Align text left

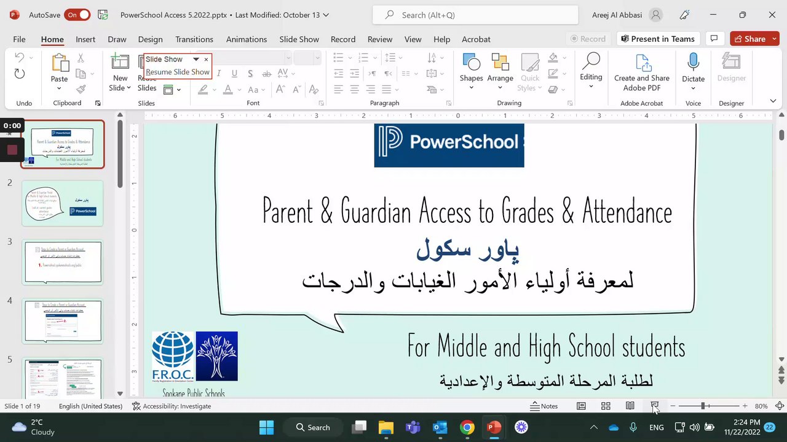click(338, 89)
